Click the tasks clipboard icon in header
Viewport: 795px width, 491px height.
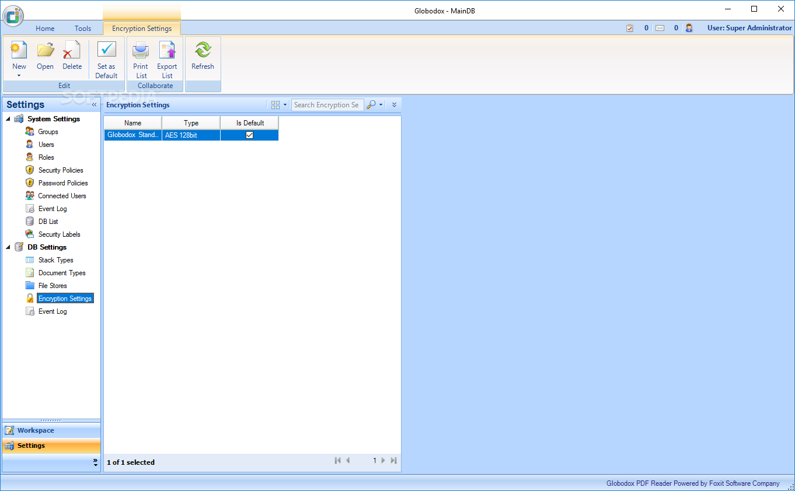[630, 28]
